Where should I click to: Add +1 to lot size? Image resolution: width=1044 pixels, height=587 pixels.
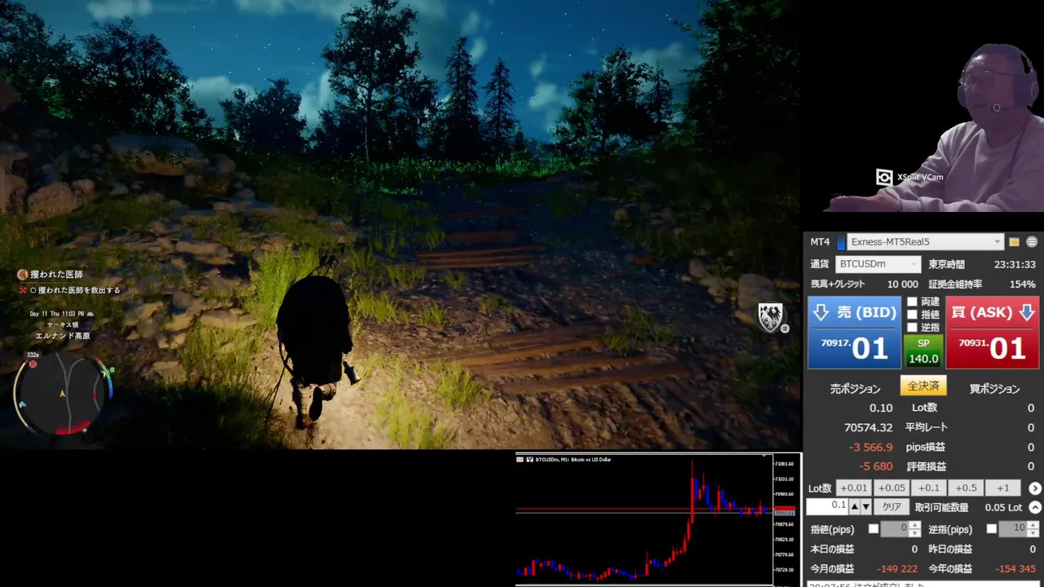click(x=1003, y=488)
